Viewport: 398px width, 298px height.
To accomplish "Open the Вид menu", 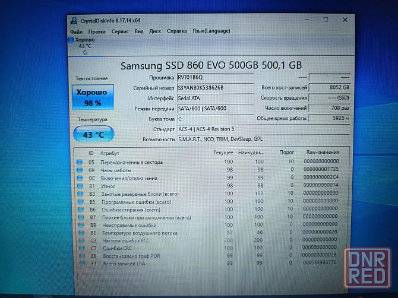I will tap(139, 31).
